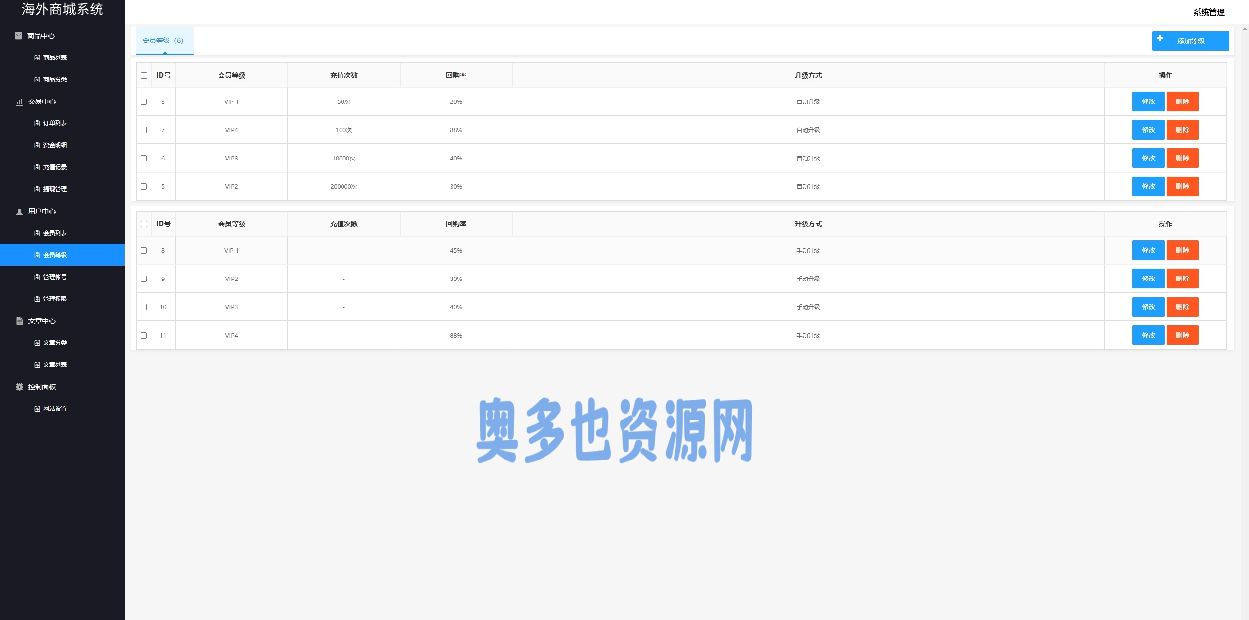The height and width of the screenshot is (620, 1249).
Task: Click the 文章中心 document icon
Action: pos(20,321)
